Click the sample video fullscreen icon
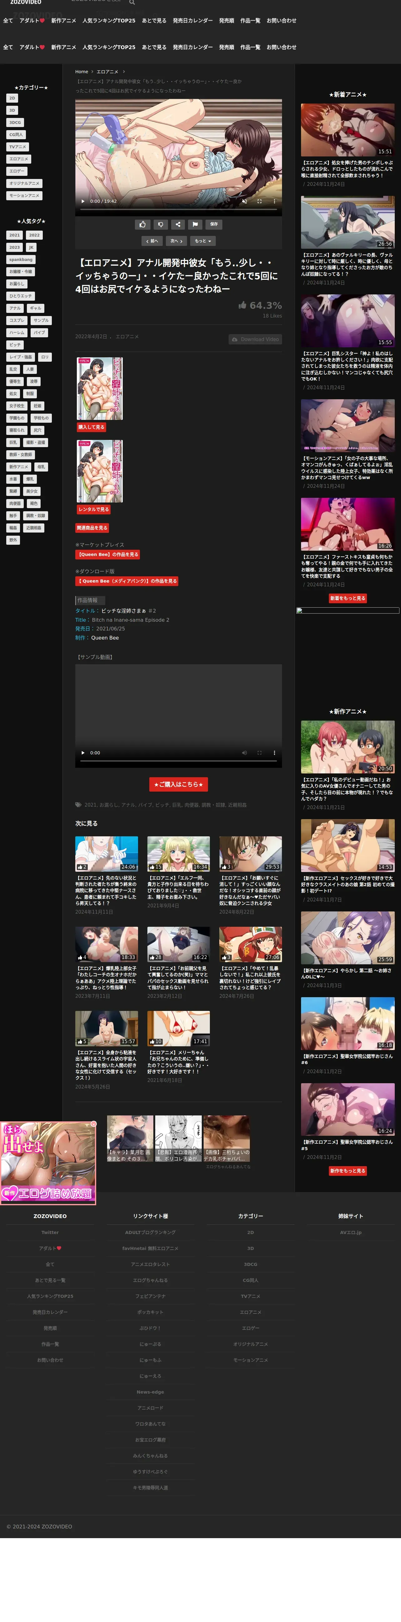401x1622 pixels. click(x=260, y=753)
